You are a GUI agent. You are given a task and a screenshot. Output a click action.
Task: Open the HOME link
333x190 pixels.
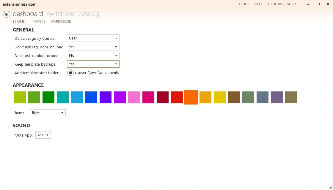tap(20, 21)
